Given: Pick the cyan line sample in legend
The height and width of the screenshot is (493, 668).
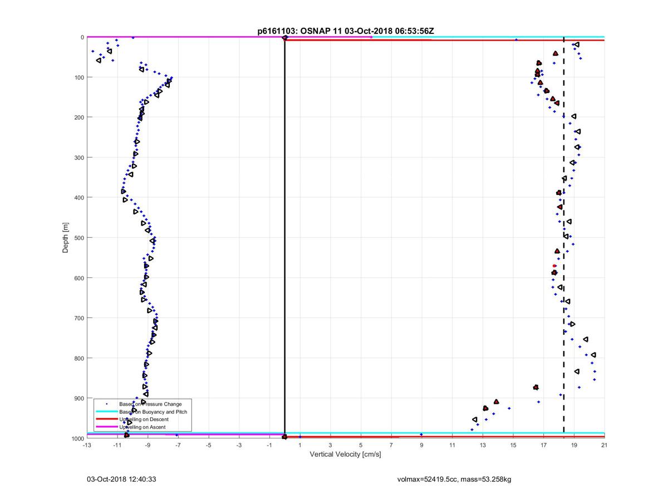Looking at the screenshot, I should click(x=106, y=412).
